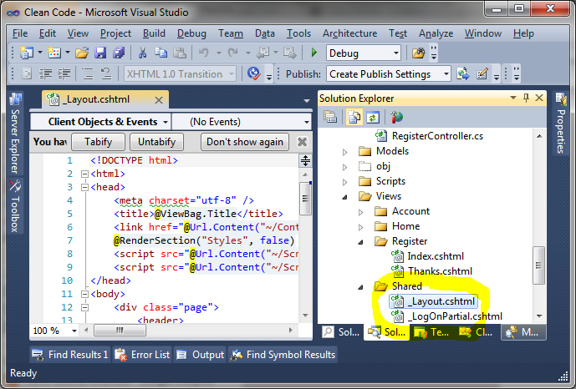The height and width of the screenshot is (389, 576).
Task: Click the Undo arrow icon
Action: (203, 53)
